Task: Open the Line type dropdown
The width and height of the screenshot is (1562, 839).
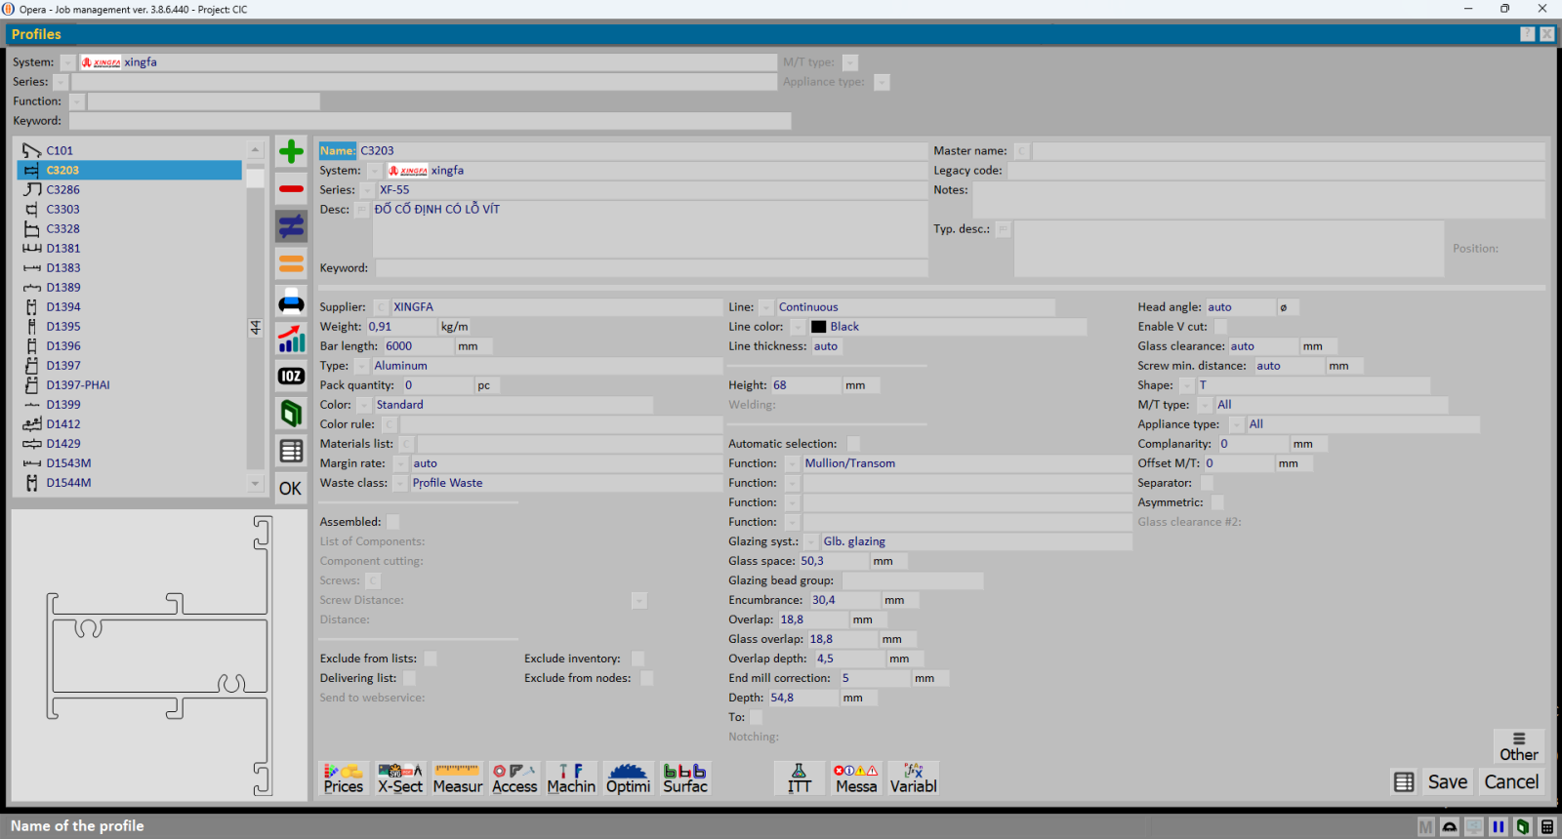Action: [766, 307]
